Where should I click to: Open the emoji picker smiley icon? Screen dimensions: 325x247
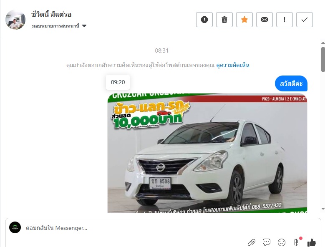282,242
